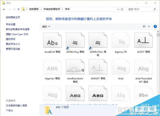Open the 管理可选功能 link
Screen dimensions: 160x116
(13, 49)
